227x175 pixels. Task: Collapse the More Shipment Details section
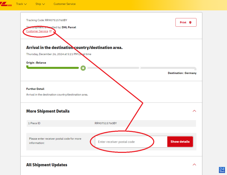(194, 111)
